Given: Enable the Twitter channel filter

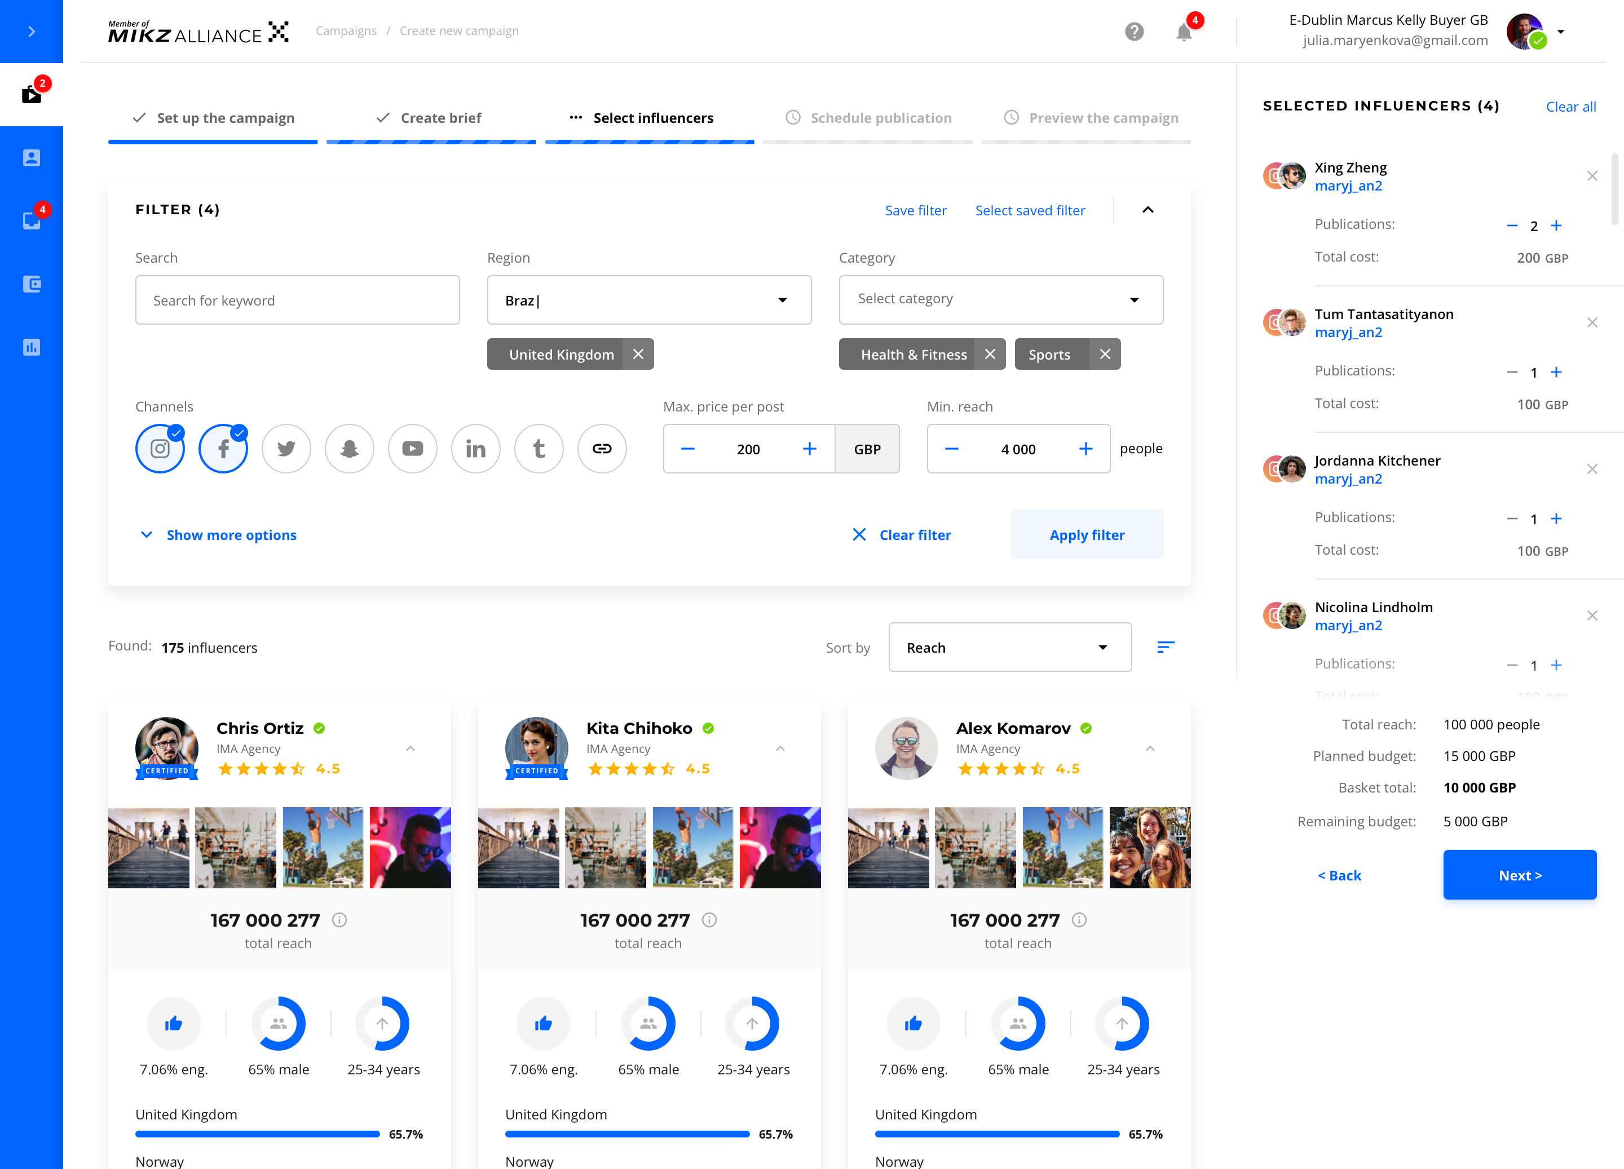Looking at the screenshot, I should (x=286, y=449).
